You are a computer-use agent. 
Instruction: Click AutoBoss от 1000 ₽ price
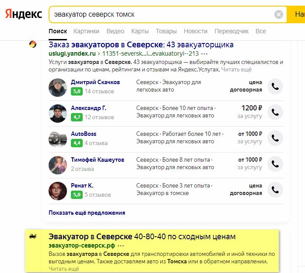(x=250, y=134)
